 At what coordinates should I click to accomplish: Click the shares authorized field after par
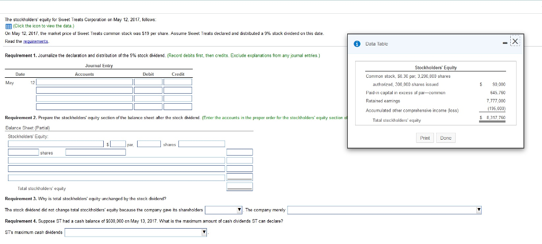point(149,144)
